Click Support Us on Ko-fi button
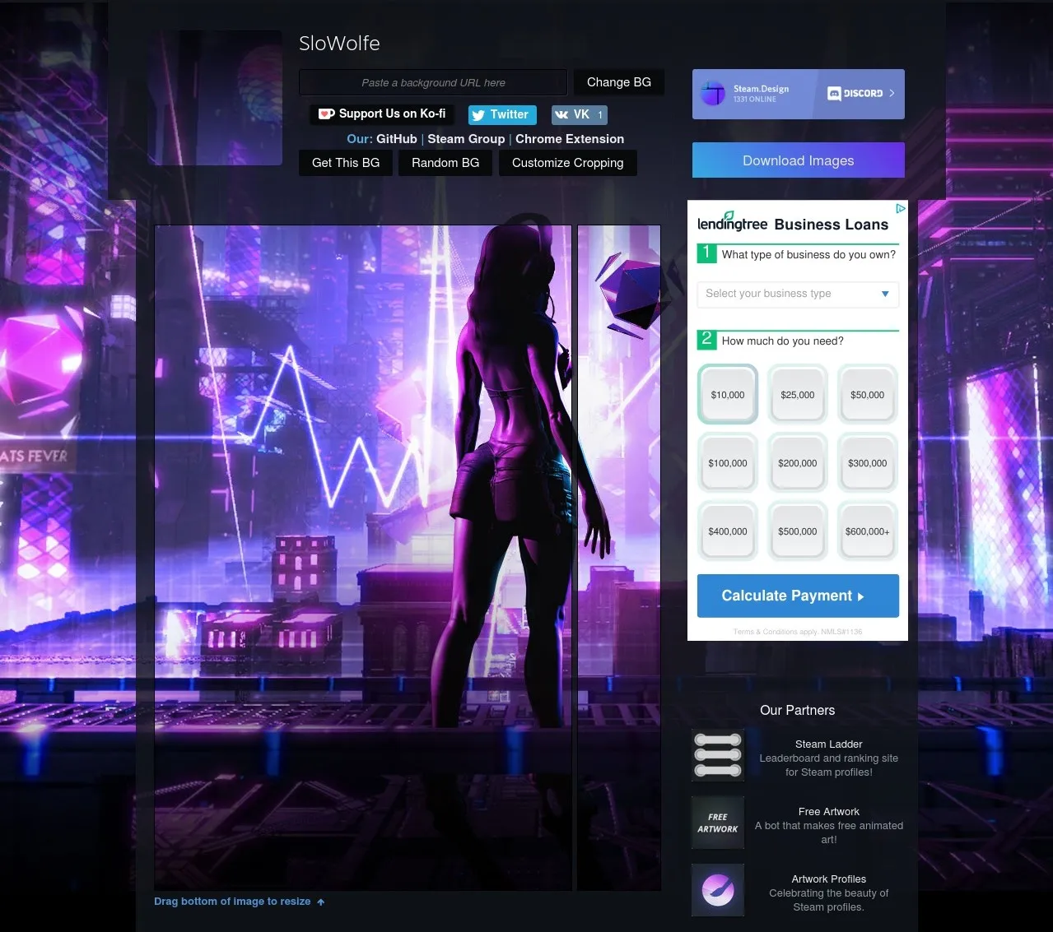This screenshot has width=1053, height=932. pyautogui.click(x=382, y=114)
